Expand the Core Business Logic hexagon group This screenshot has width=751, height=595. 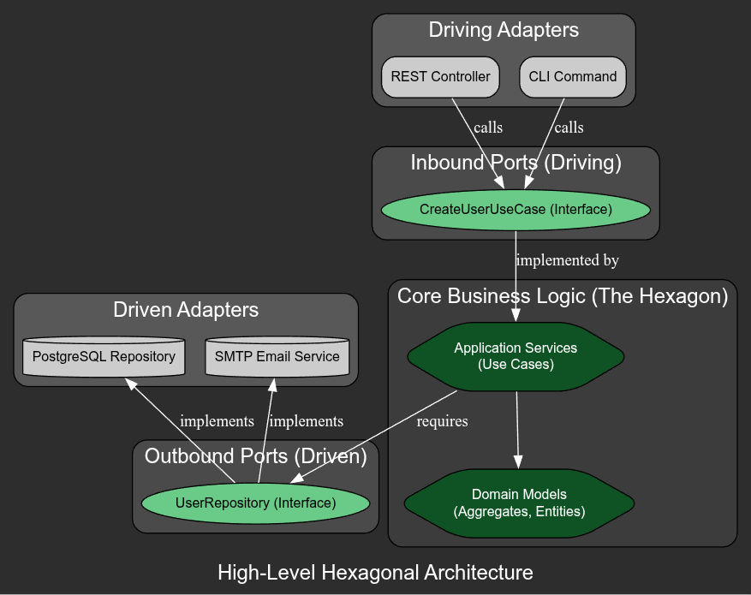[x=563, y=296]
